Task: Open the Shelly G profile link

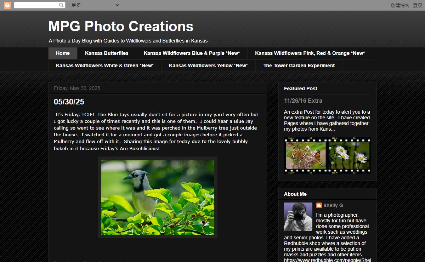Action: coord(333,205)
